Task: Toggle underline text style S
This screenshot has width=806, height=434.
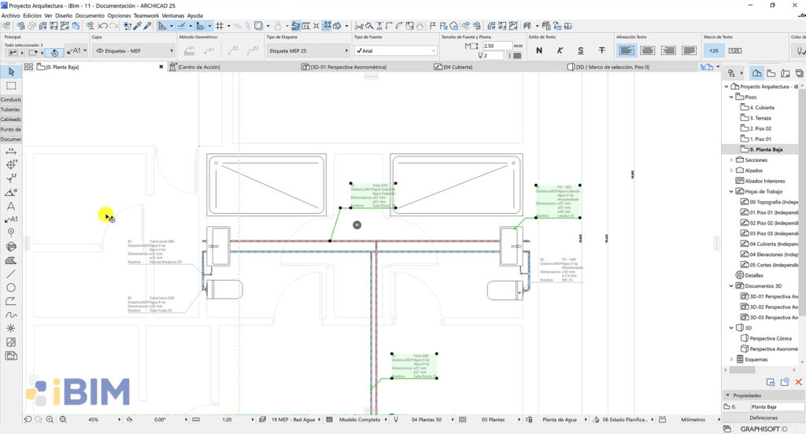Action: pyautogui.click(x=581, y=50)
